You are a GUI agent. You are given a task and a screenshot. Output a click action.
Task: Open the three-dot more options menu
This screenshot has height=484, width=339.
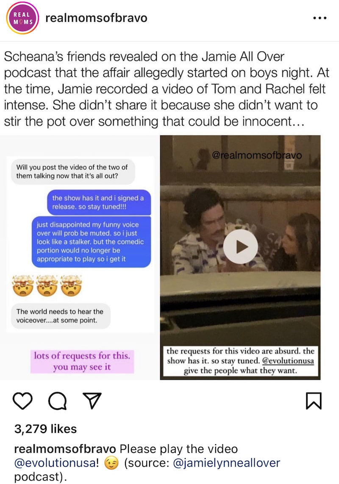pyautogui.click(x=320, y=18)
